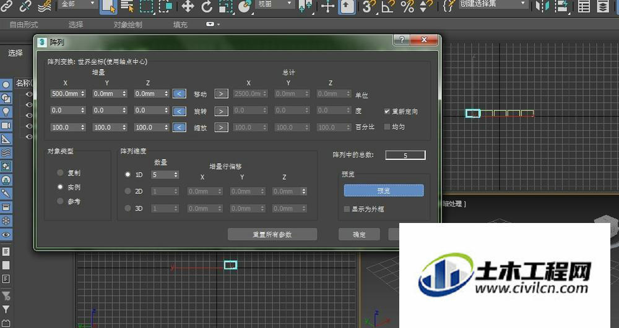Click the move row left arrow button
Screen dimensions: 619x328
point(180,94)
